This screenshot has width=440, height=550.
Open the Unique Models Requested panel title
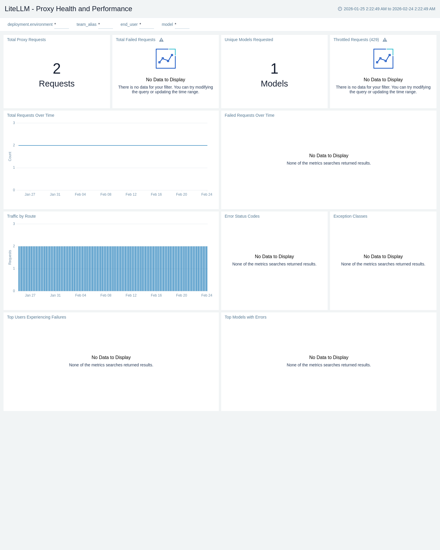(249, 40)
